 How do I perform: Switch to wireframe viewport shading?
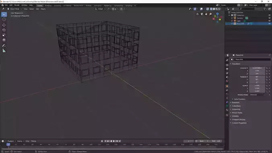(x=211, y=9)
